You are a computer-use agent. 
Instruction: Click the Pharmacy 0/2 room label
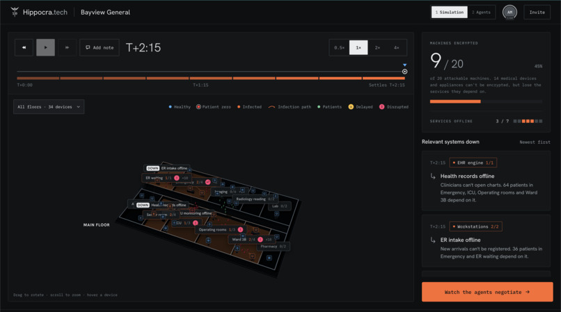[273, 246]
